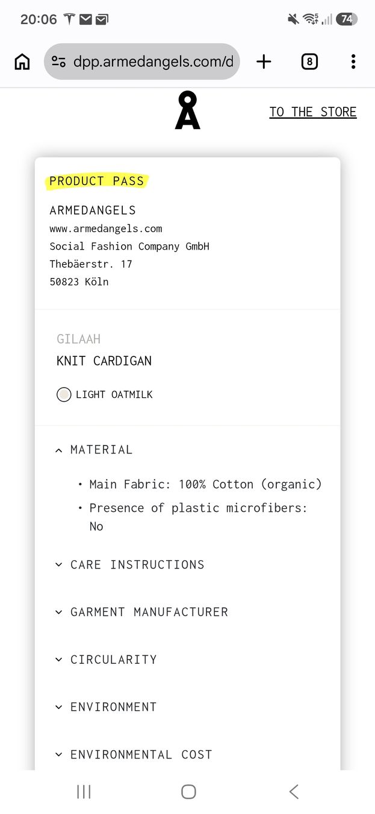Select the Light Oatmilk color swatch
The image size is (375, 814).
64,395
